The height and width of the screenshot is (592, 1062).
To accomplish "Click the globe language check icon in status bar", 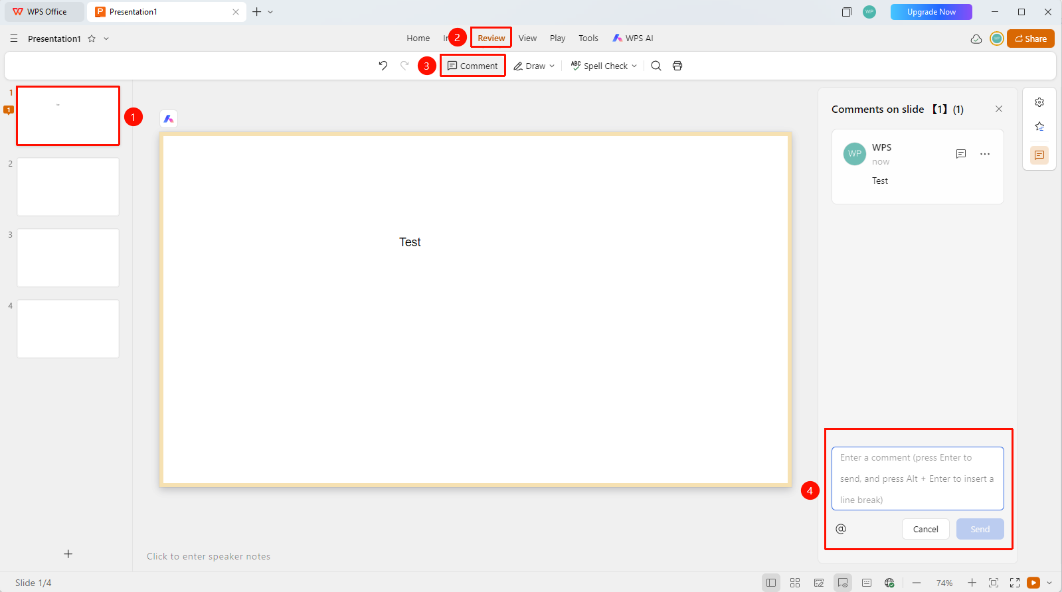I will click(889, 583).
